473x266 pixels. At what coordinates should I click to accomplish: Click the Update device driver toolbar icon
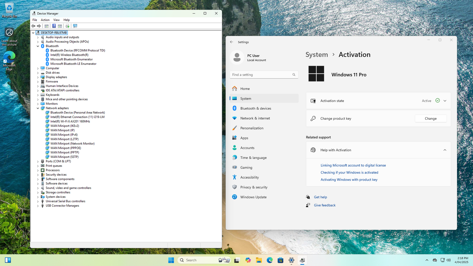point(67,26)
